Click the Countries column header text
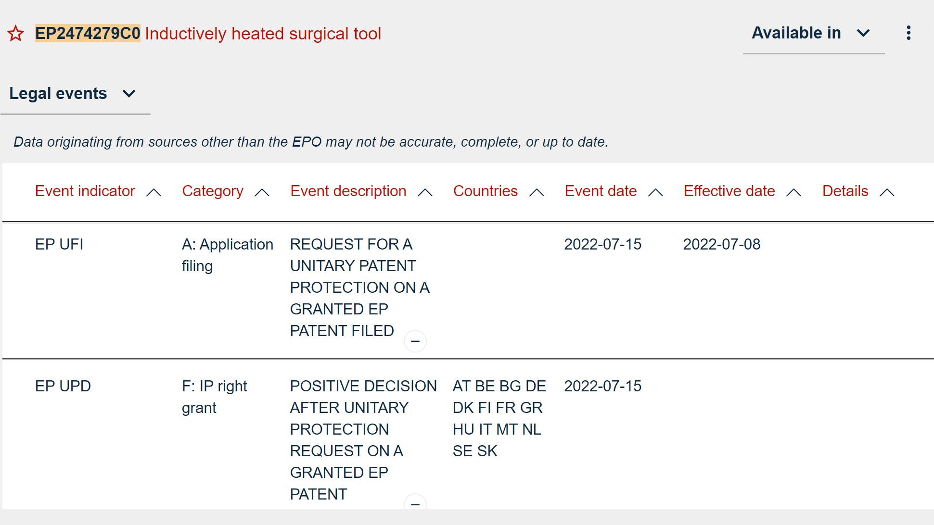The height and width of the screenshot is (525, 934). click(x=485, y=191)
